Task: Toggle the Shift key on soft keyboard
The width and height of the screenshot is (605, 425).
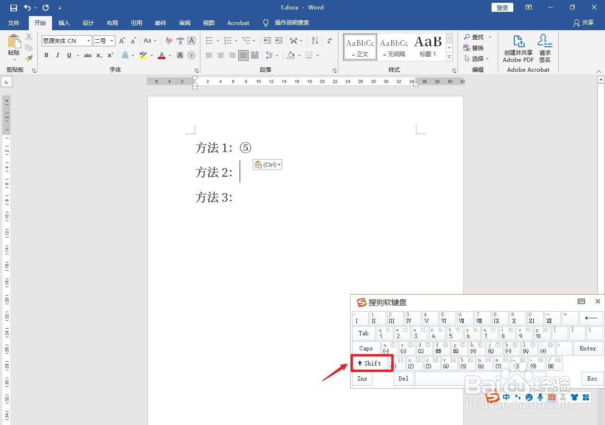Action: pos(372,363)
